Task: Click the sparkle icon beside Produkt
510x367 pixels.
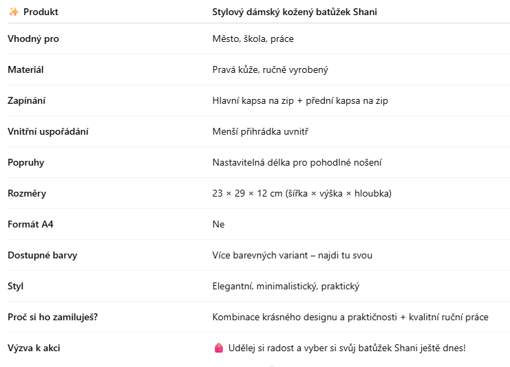Action: coord(14,12)
